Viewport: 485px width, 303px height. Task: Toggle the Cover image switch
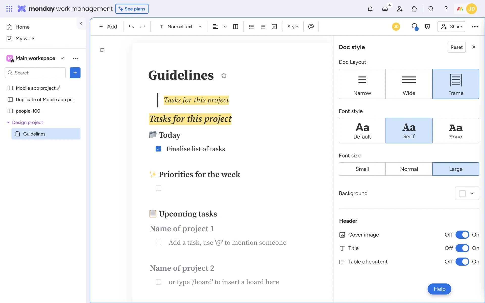coord(462,235)
